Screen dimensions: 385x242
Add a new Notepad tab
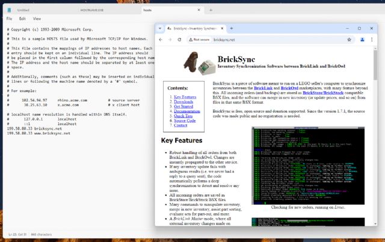[211, 10]
